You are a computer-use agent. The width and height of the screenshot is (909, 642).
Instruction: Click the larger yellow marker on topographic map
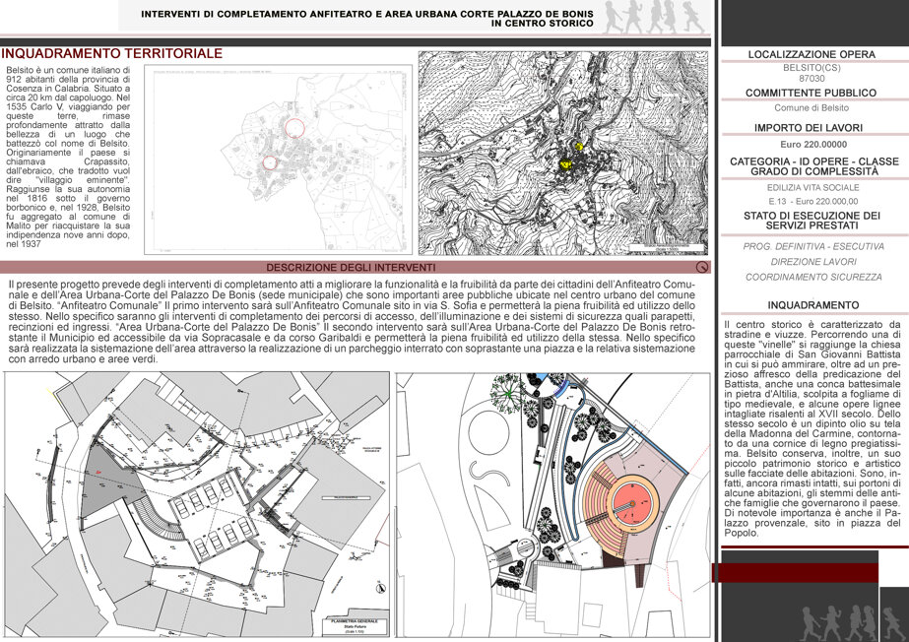(x=566, y=165)
